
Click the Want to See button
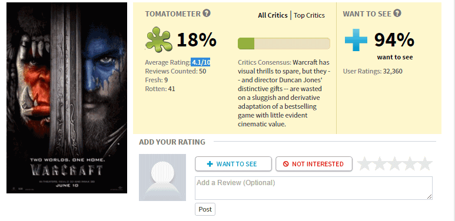233,164
